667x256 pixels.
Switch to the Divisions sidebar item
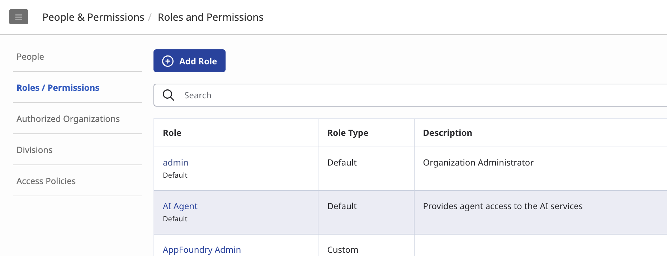pyautogui.click(x=35, y=150)
